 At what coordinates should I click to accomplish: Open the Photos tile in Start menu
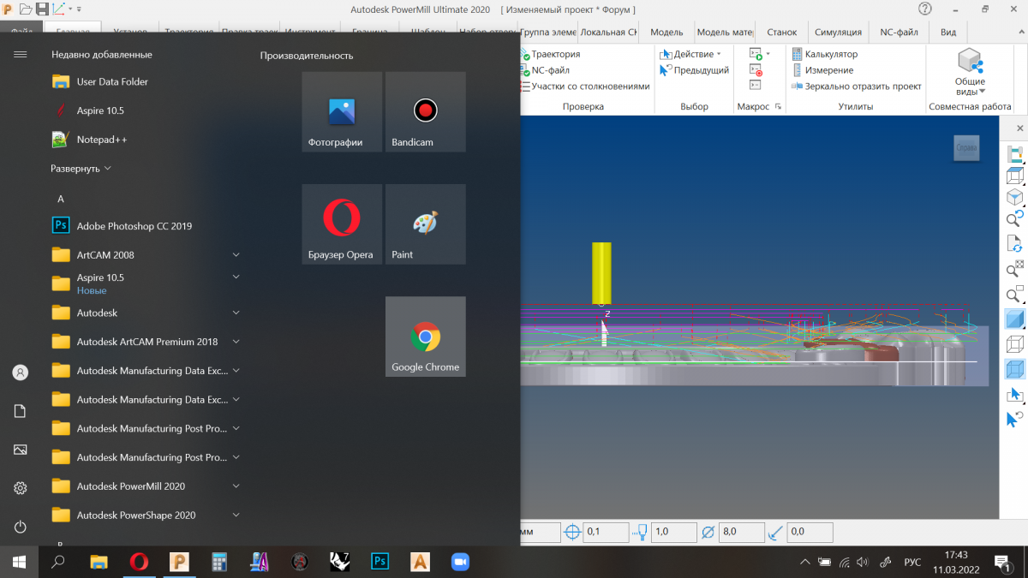click(342, 112)
